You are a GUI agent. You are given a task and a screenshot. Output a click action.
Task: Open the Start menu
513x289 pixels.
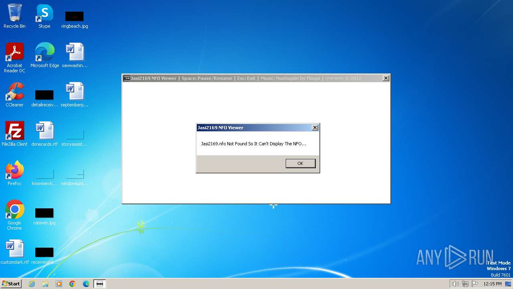[11, 284]
